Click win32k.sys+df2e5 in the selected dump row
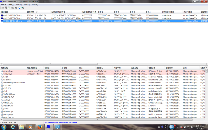Viewport: 208px width, 130px height. [x=190, y=21]
